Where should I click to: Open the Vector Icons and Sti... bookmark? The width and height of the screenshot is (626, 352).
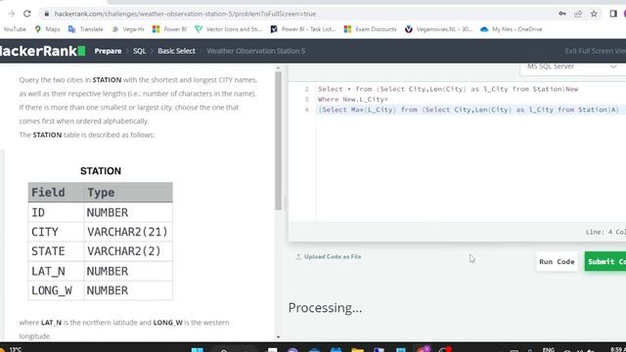tap(228, 29)
